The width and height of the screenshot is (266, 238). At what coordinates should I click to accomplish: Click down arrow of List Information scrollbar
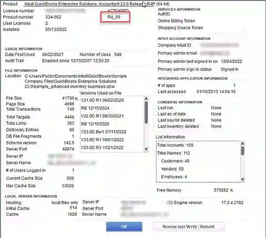[243, 179]
